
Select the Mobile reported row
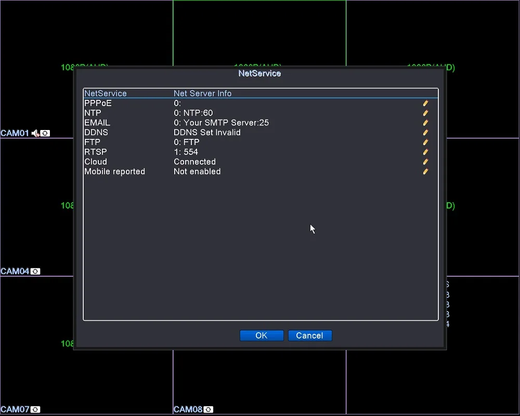click(x=261, y=172)
